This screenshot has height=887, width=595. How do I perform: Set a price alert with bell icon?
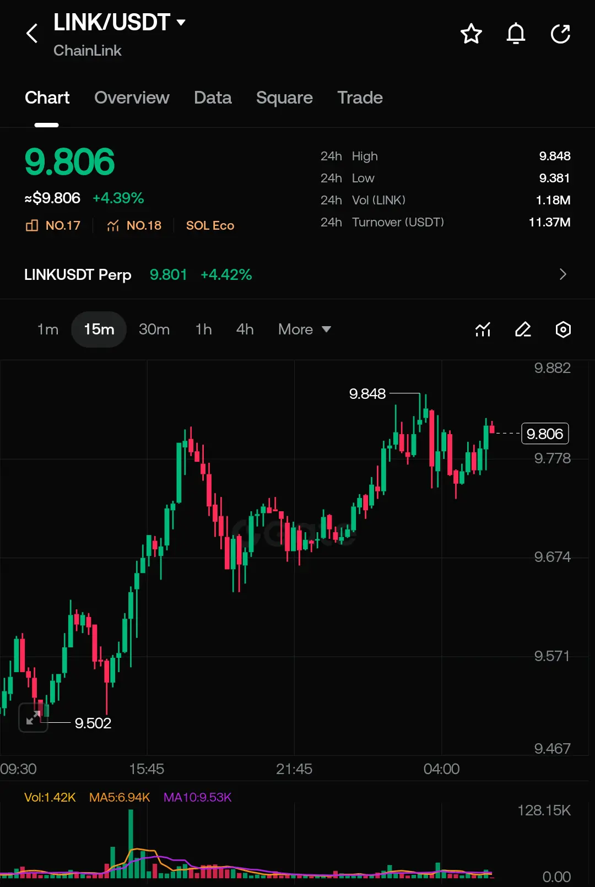point(516,34)
